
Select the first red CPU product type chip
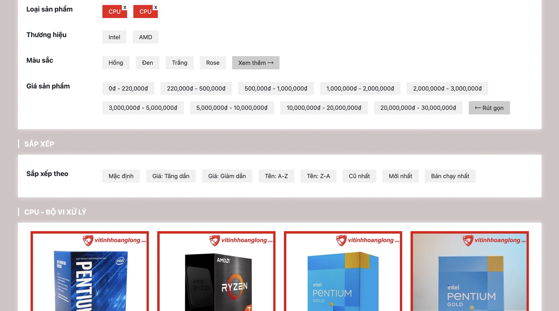(114, 11)
